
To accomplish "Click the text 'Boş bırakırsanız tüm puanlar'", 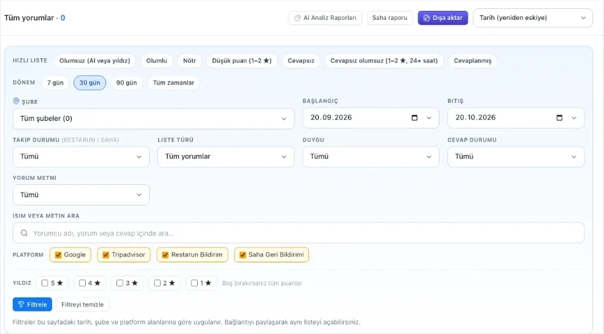I will tap(262, 283).
